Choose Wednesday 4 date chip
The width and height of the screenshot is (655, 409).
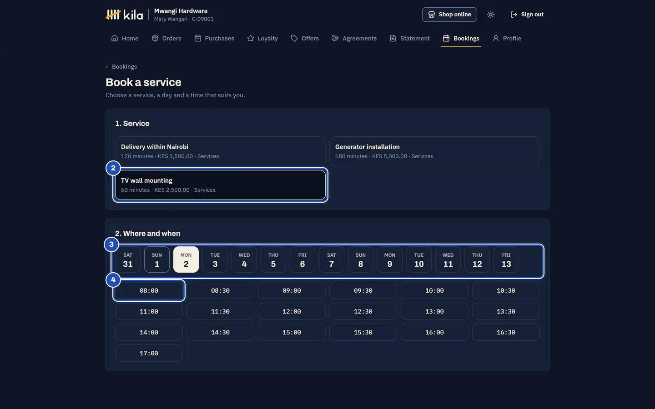[244, 259]
